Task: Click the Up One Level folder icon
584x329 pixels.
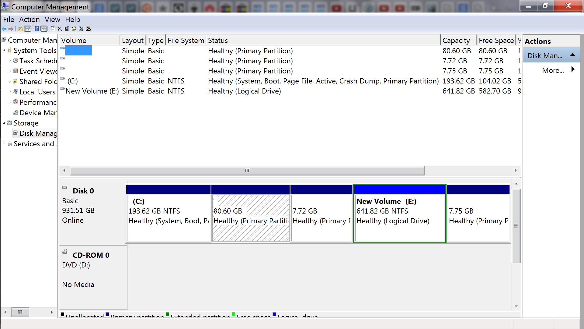Action: tap(20, 29)
